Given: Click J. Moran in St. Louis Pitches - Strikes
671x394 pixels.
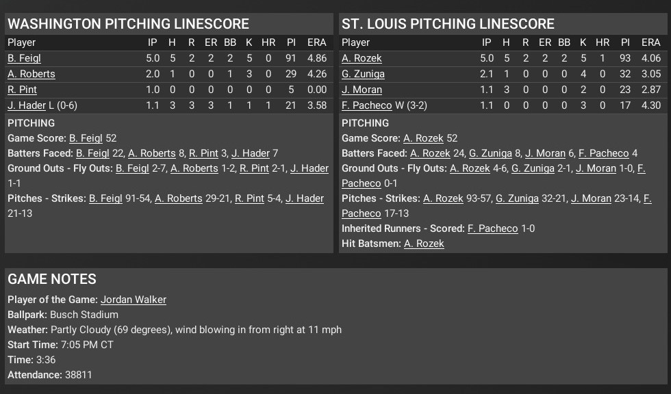Looking at the screenshot, I should tap(591, 198).
